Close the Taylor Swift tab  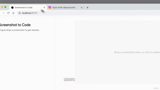81,7
